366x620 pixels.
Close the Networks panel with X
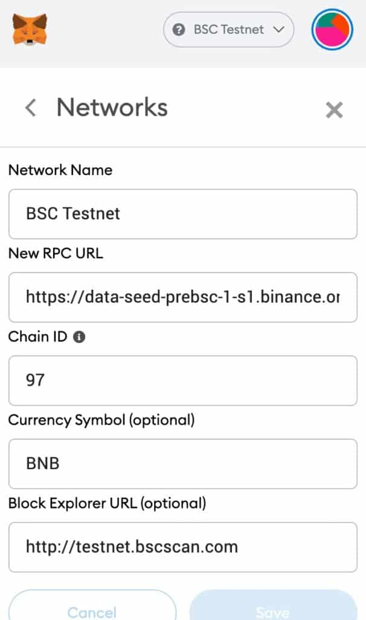(334, 110)
